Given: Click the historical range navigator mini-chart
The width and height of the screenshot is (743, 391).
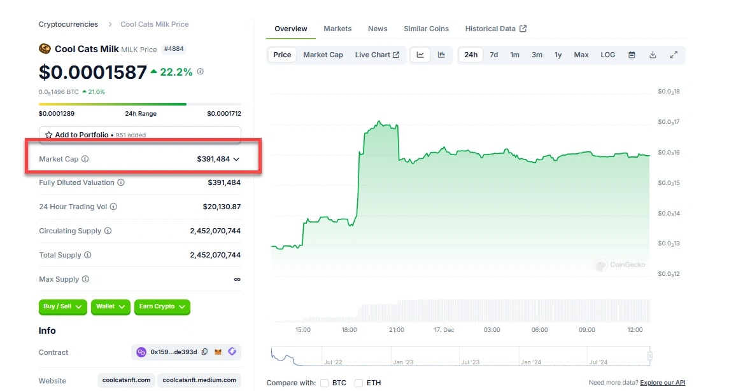Looking at the screenshot, I should (460, 356).
